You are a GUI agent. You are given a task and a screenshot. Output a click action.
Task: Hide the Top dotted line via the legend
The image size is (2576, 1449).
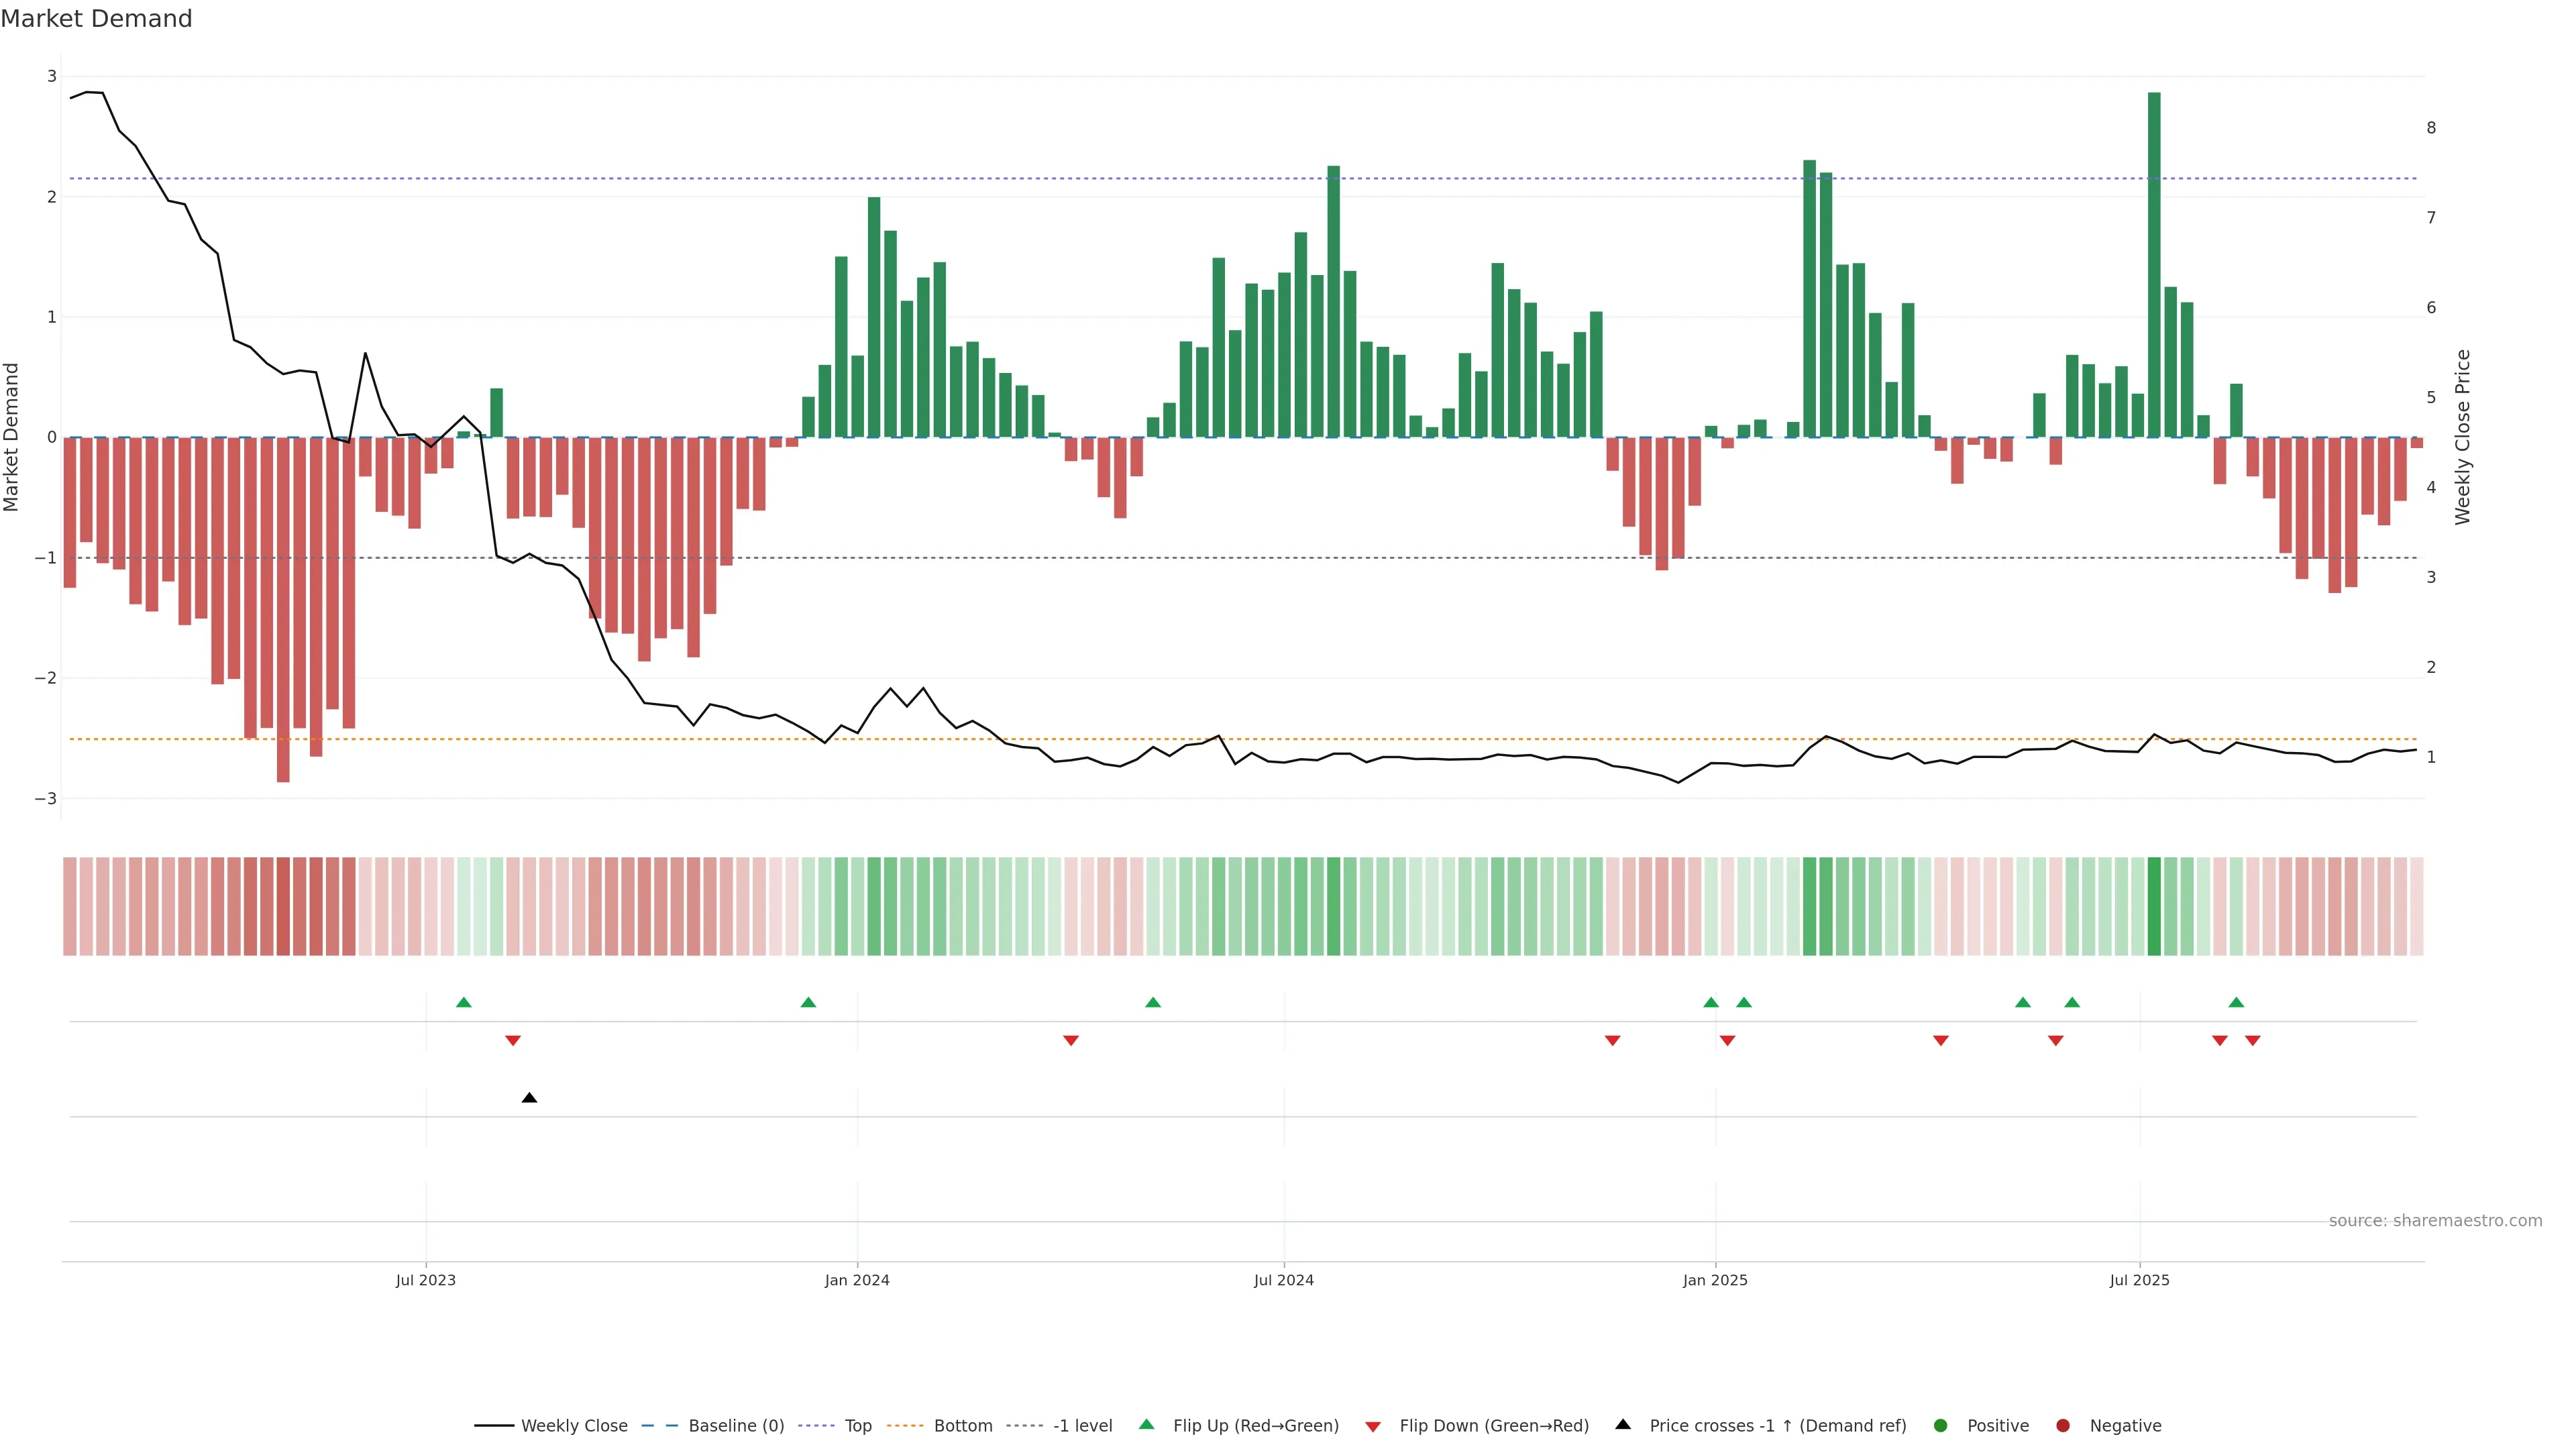[x=857, y=1425]
